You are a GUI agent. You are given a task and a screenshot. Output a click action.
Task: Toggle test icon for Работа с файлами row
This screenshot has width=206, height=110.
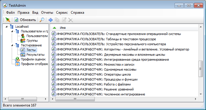(53, 84)
